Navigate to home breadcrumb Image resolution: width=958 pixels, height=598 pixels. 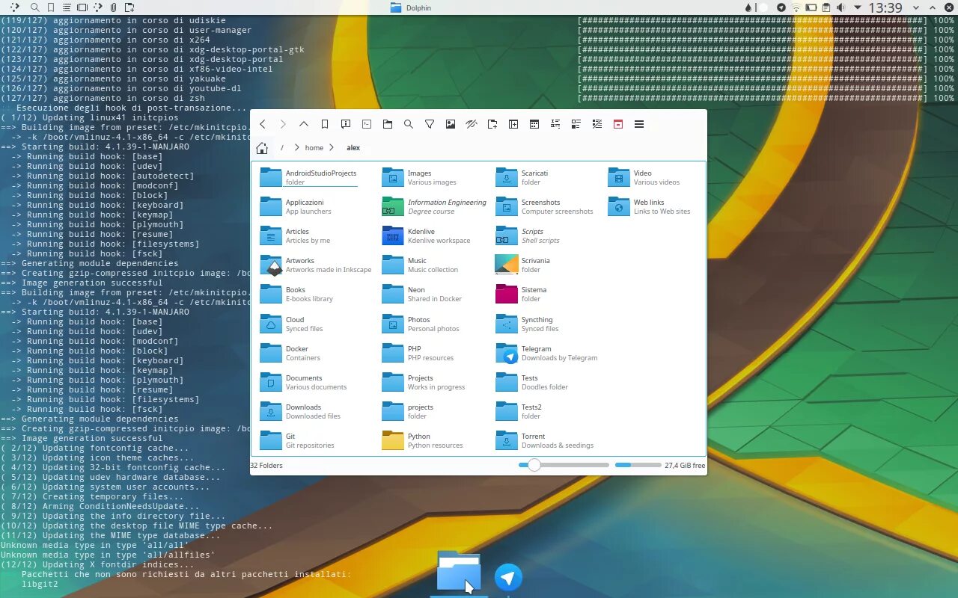click(x=314, y=148)
